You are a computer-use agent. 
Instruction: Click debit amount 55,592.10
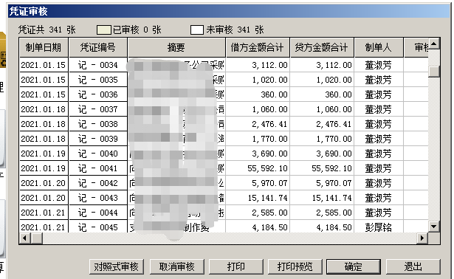(x=258, y=168)
